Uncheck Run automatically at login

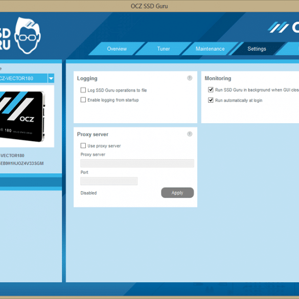pos(211,100)
